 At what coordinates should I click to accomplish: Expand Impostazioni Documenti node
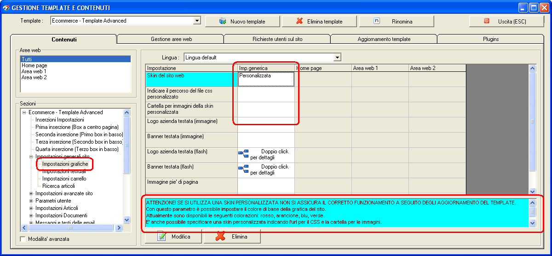point(31,215)
